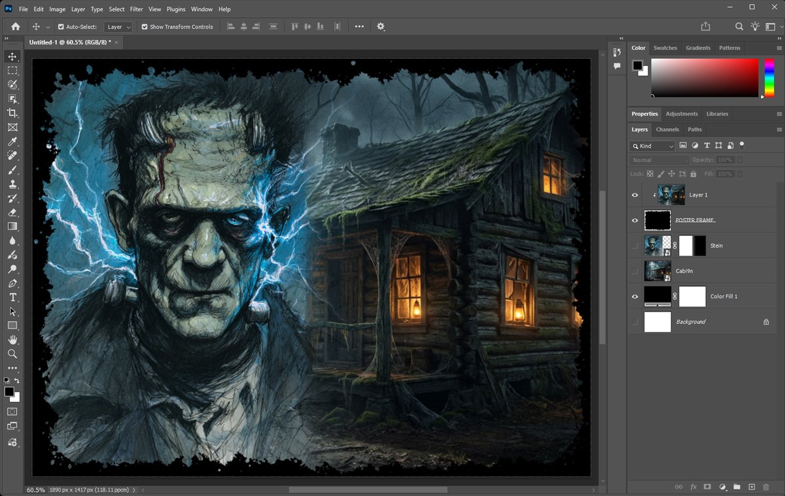Open the options bar gear settings icon
The image size is (785, 496).
pos(381,27)
